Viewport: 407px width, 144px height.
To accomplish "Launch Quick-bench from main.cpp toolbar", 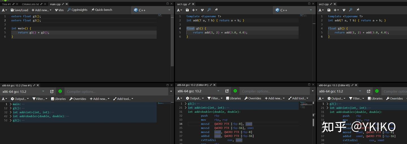I will pos(101,10).
